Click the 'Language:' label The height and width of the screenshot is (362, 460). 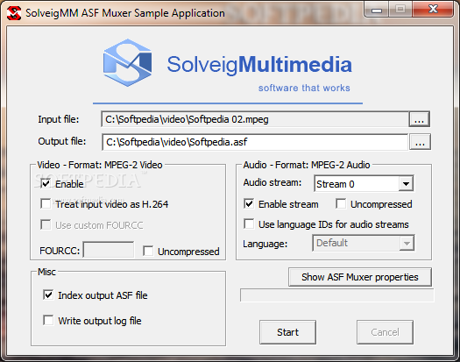click(265, 244)
